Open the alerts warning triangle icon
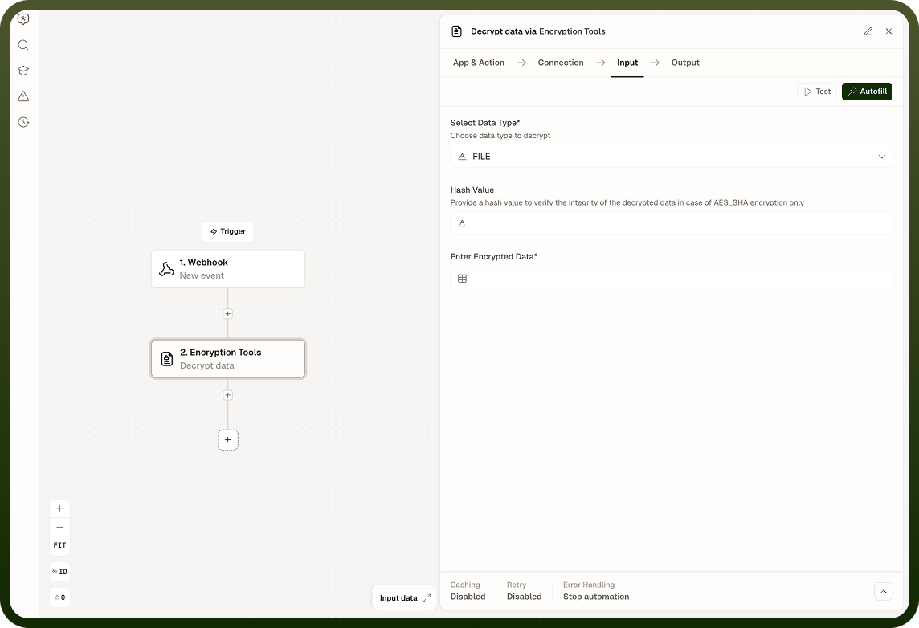The width and height of the screenshot is (919, 628). pyautogui.click(x=23, y=96)
